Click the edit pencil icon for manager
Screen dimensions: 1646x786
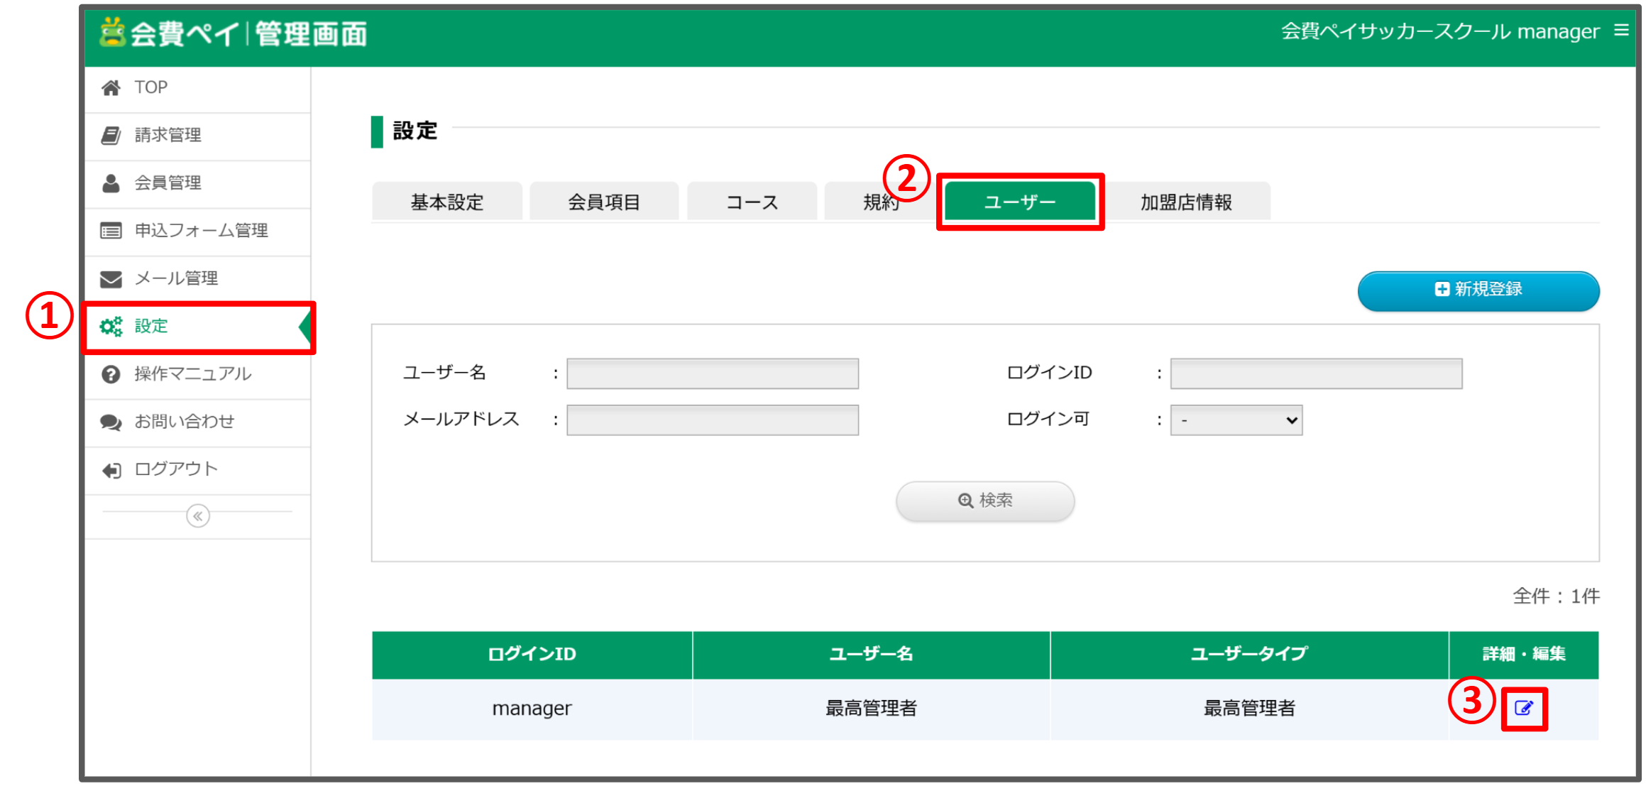coord(1523,708)
